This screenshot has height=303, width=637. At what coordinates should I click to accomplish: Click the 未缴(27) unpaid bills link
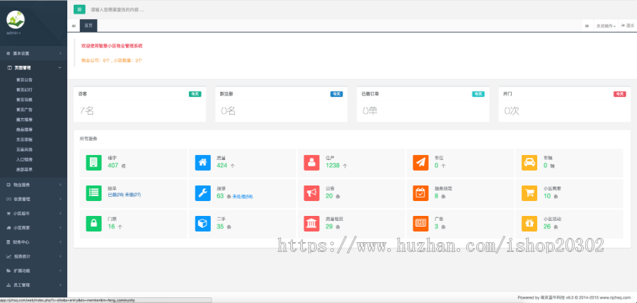133,195
